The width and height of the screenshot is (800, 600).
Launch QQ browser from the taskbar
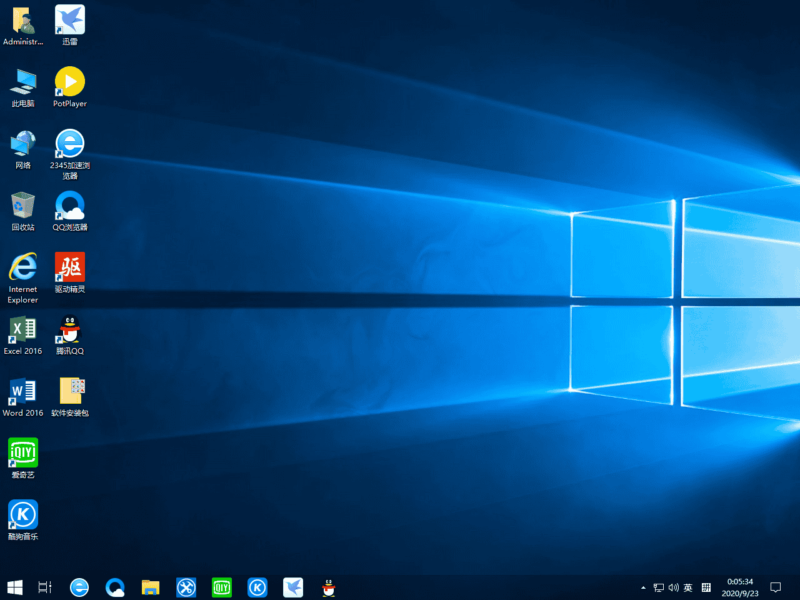point(115,587)
